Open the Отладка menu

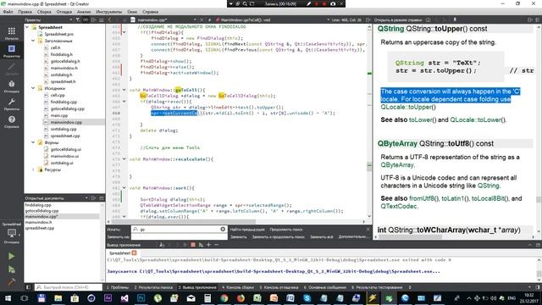point(64,12)
